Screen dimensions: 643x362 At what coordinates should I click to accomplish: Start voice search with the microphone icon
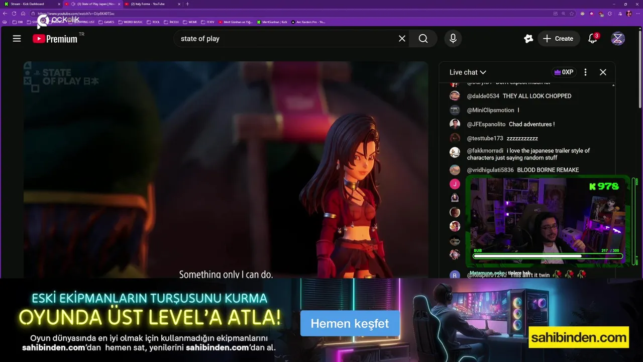tap(453, 39)
